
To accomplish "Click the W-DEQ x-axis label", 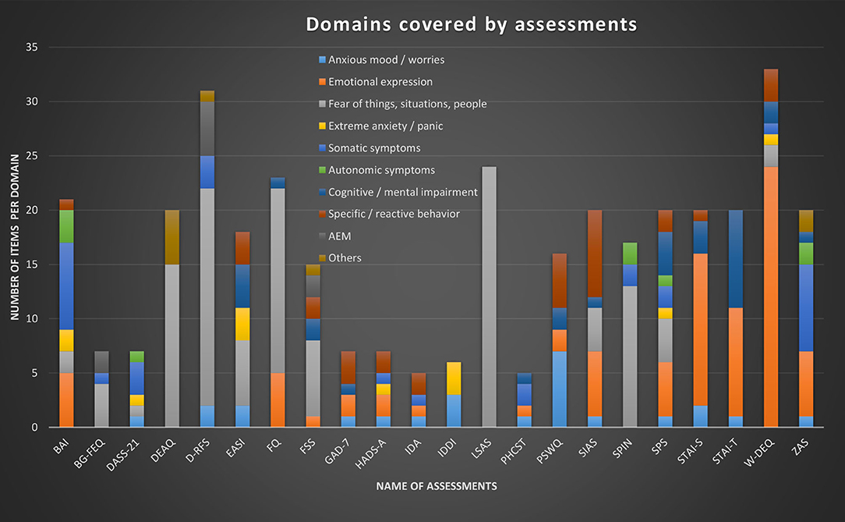I will pos(758,453).
